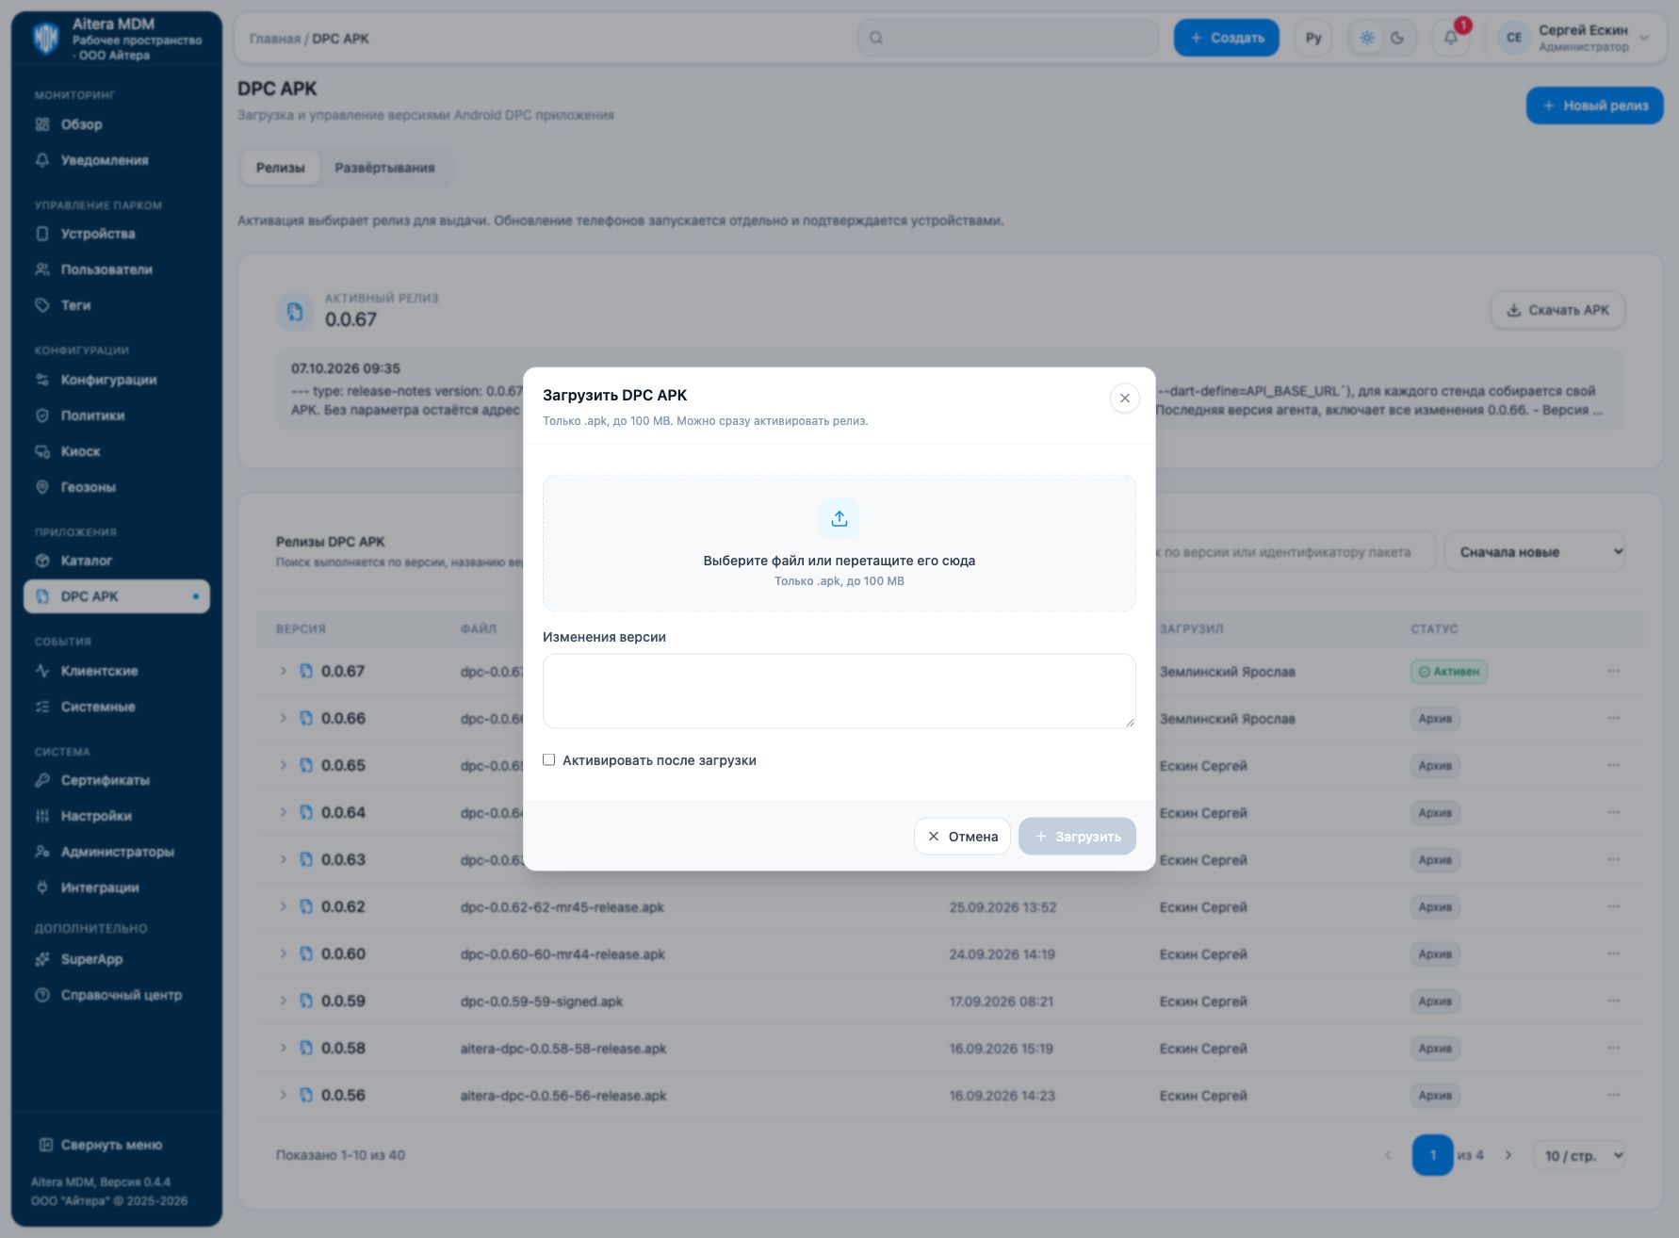Screen dimensions: 1679x1238
Task: Open Сертификаты in the sidebar
Action: 117,780
